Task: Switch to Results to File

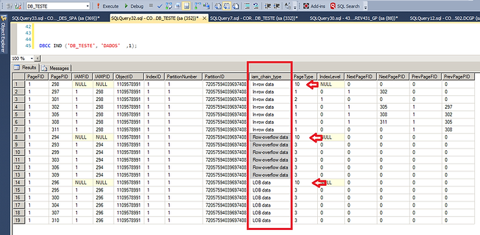Action: click(x=235, y=6)
